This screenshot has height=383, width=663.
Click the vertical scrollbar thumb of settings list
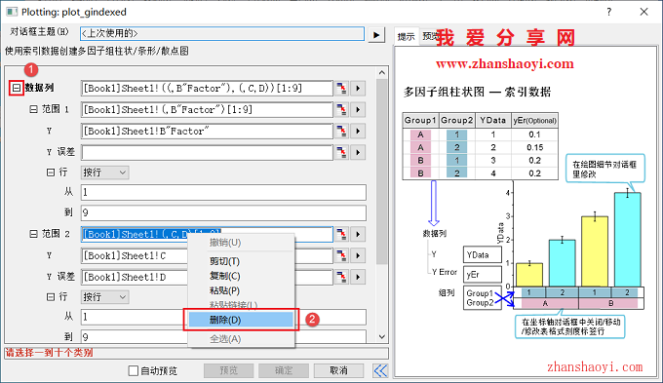click(x=382, y=172)
